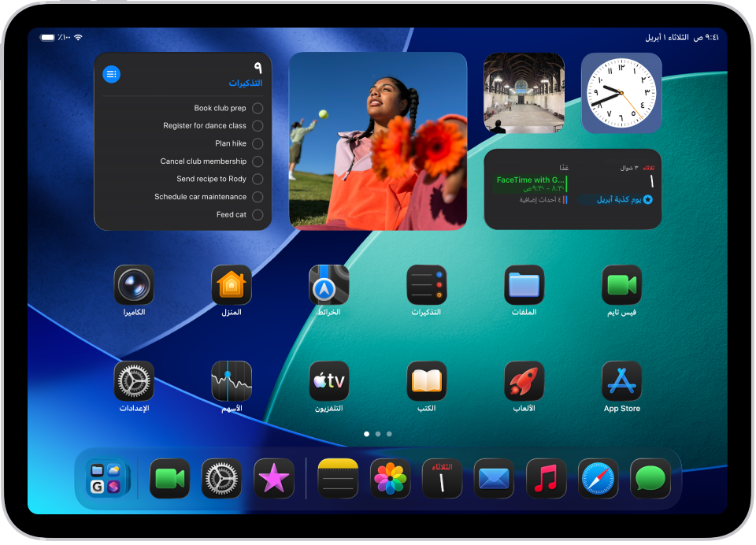
Task: Open the Reminders widget list menu
Action: point(111,73)
